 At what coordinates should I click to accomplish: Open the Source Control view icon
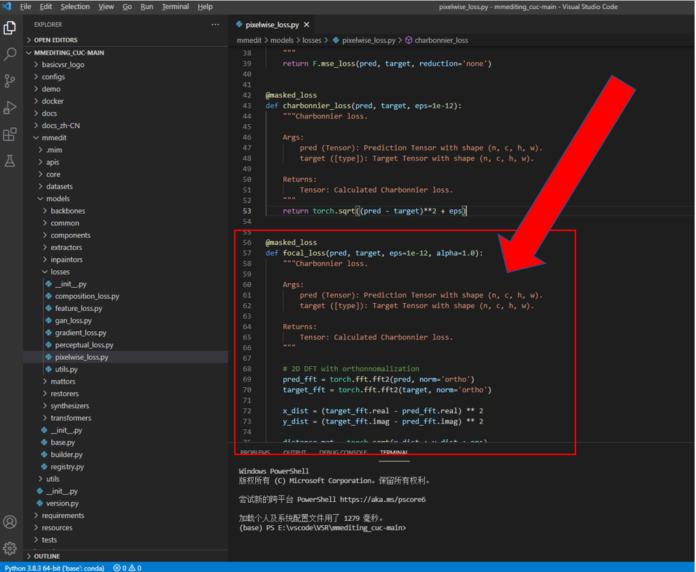[10, 81]
